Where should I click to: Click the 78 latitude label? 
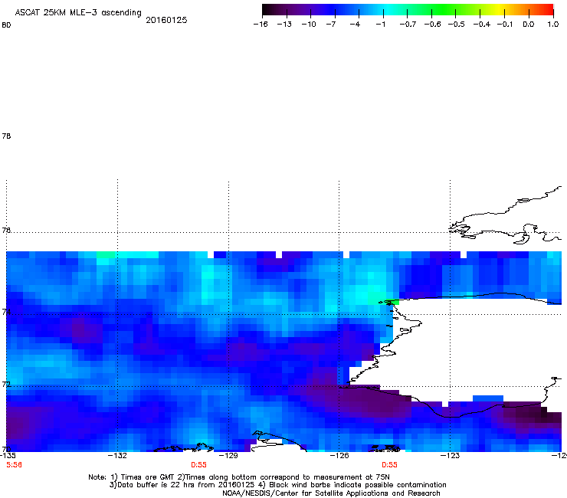(6, 136)
